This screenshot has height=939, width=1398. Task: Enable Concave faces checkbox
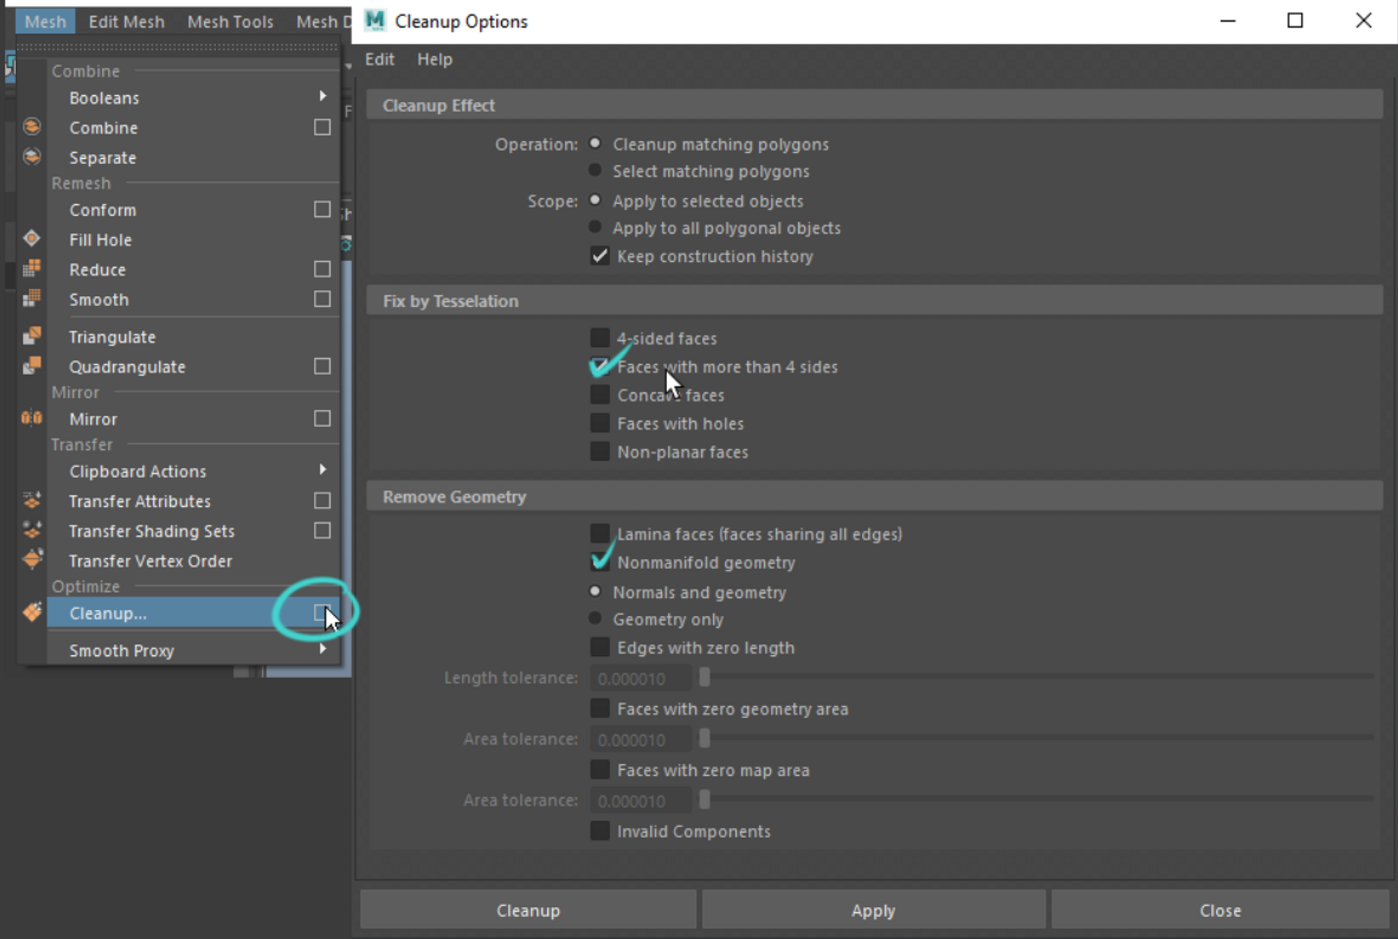[600, 395]
